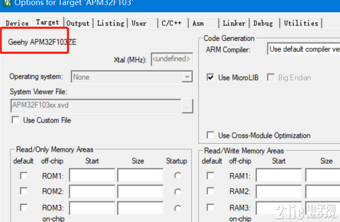This screenshot has width=340, height=222.
Task: Click the Geehy APM32F103ZE device label
Action: click(42, 42)
